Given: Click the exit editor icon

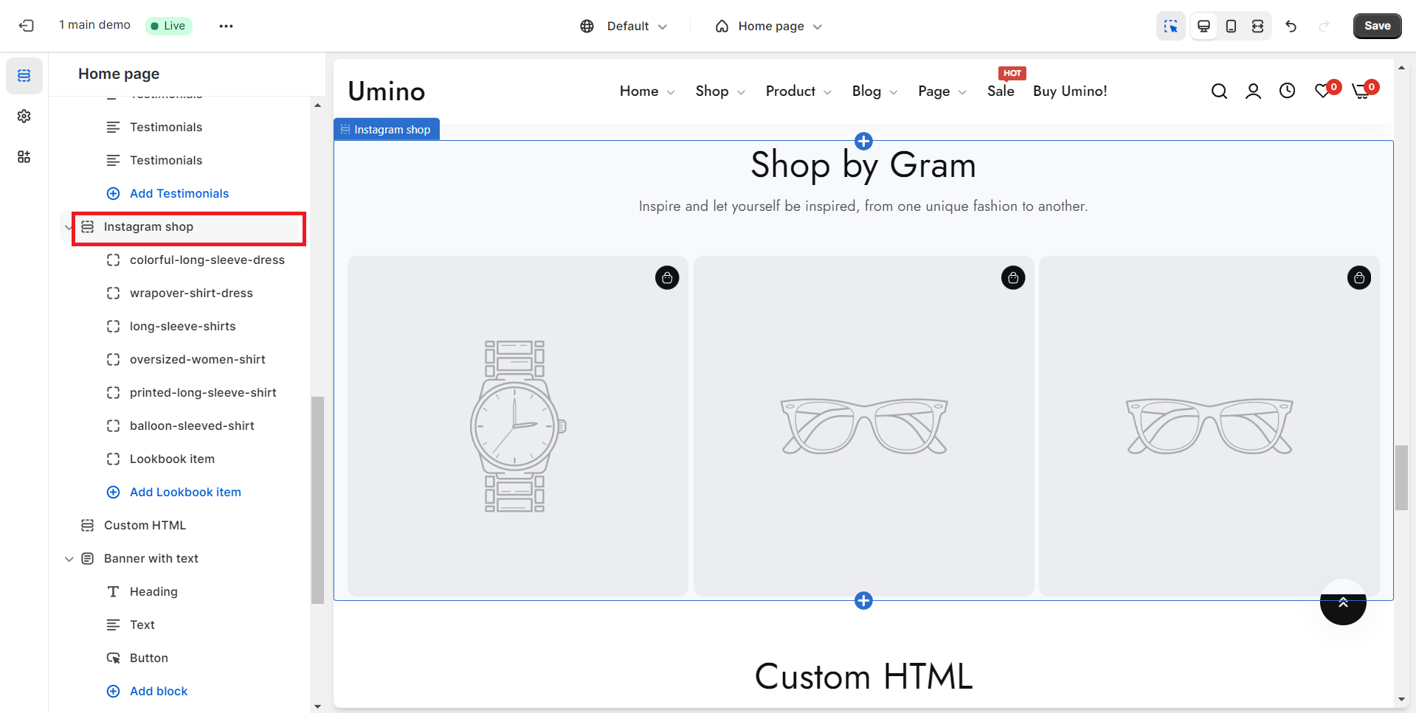Looking at the screenshot, I should click(27, 26).
